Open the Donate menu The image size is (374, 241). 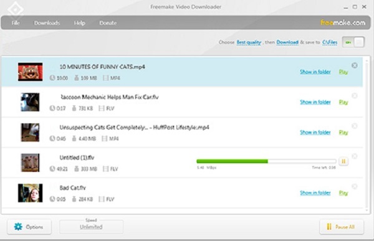(108, 23)
